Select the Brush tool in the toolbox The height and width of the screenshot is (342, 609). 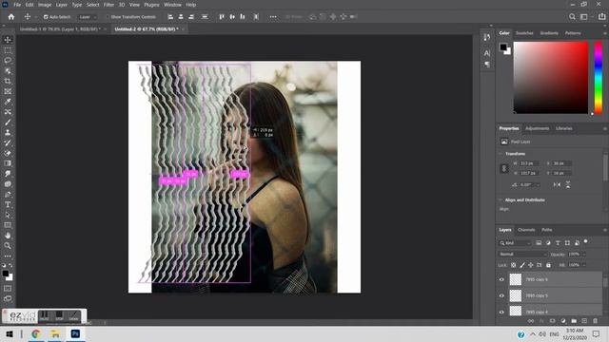coord(8,123)
